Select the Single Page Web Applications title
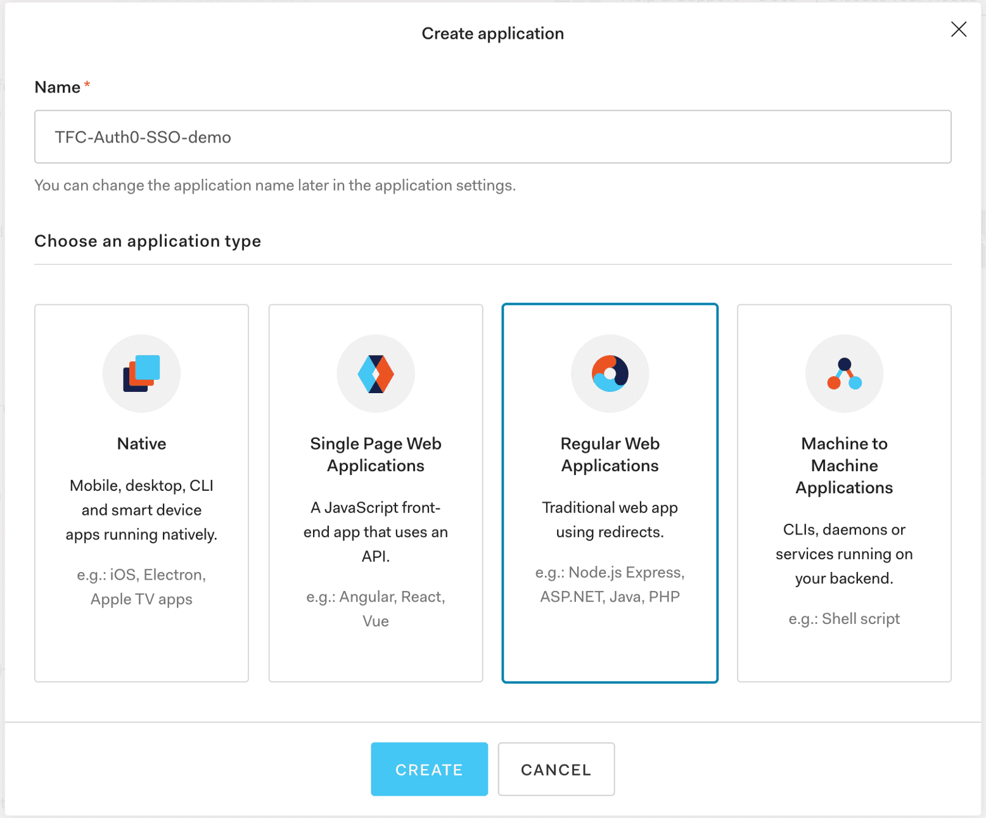 [x=376, y=455]
